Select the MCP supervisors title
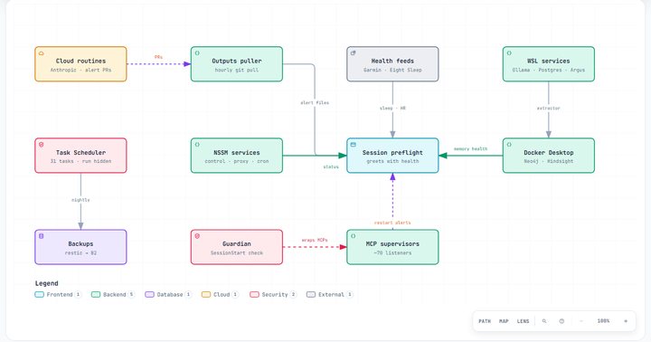This screenshot has width=651, height=342. click(x=392, y=244)
